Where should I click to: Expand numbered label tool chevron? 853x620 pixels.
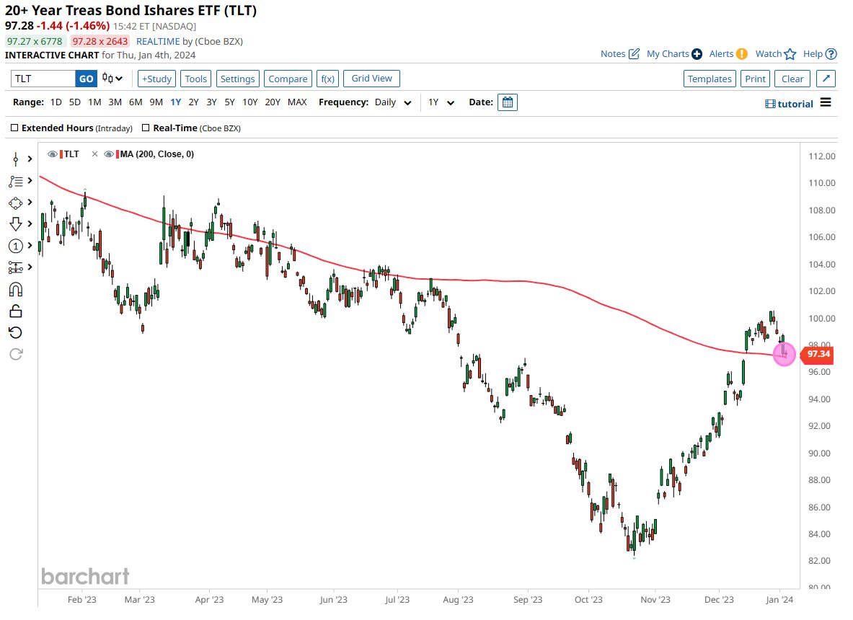[30, 245]
